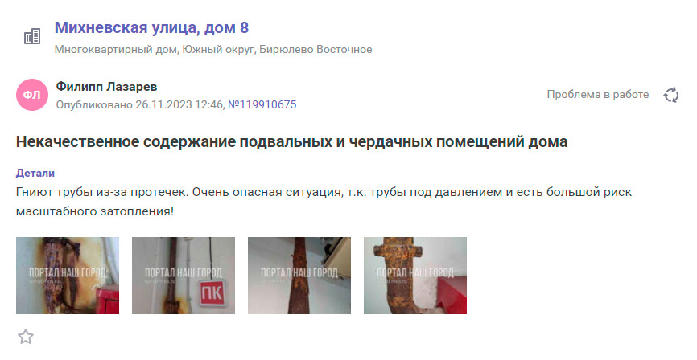Open Филипп Лазарев author name

coord(107,87)
